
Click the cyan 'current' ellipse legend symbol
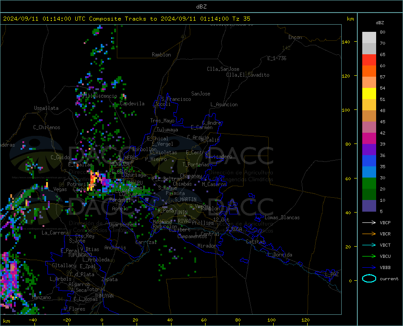[x=369, y=278]
